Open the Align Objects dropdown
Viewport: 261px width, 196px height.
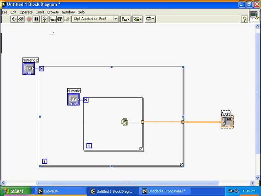(x=126, y=19)
